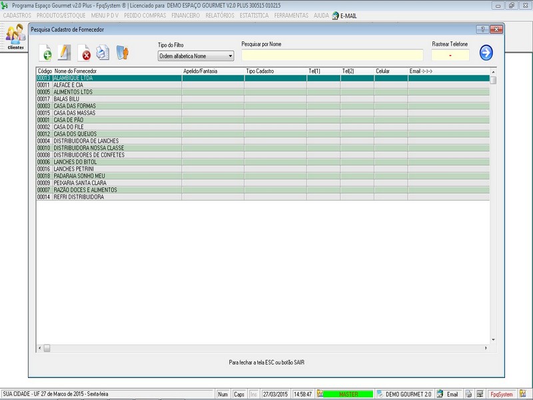This screenshot has width=533, height=400.
Task: Click the FpqSystem link in status bar
Action: (501, 394)
